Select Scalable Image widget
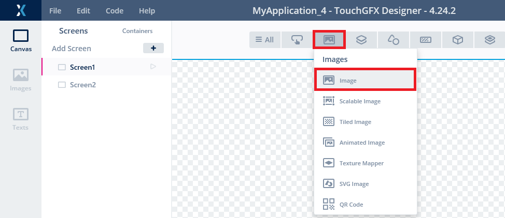The height and width of the screenshot is (218, 505). click(x=365, y=101)
